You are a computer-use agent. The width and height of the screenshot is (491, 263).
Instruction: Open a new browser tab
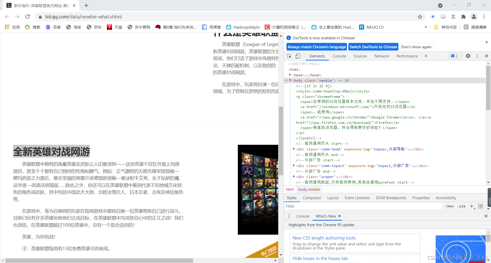coord(86,5)
